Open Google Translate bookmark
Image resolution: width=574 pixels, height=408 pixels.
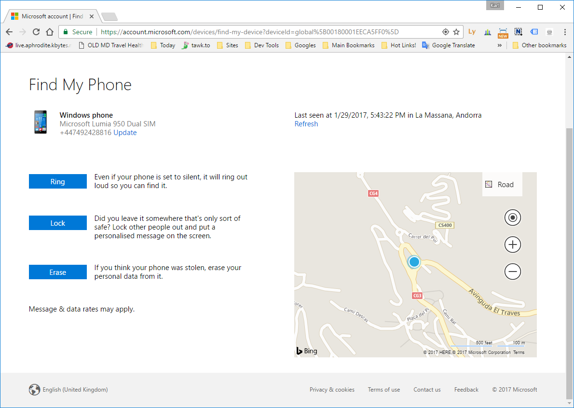click(x=449, y=45)
